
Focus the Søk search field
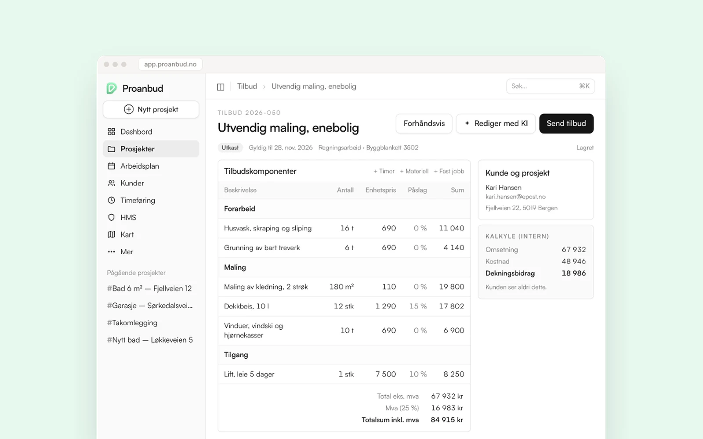[x=550, y=86]
